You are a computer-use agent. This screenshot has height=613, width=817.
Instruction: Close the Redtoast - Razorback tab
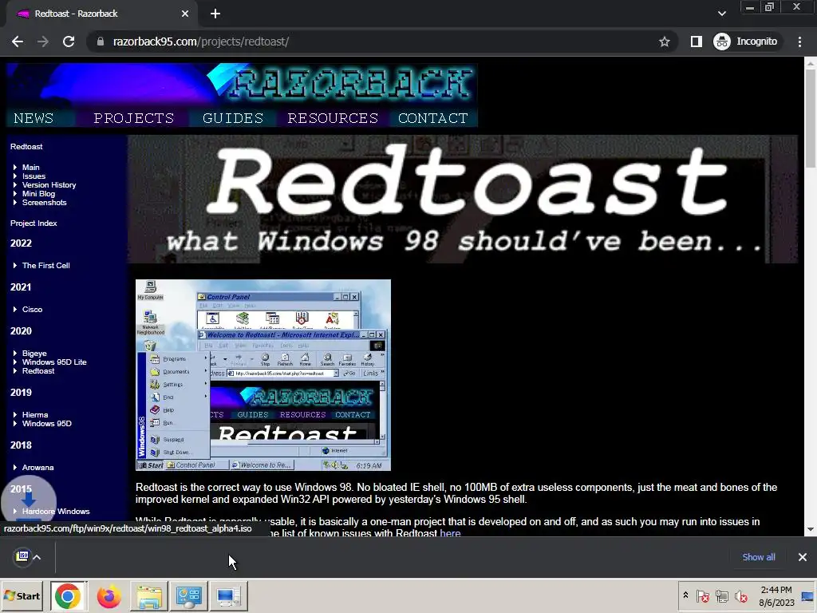[185, 14]
